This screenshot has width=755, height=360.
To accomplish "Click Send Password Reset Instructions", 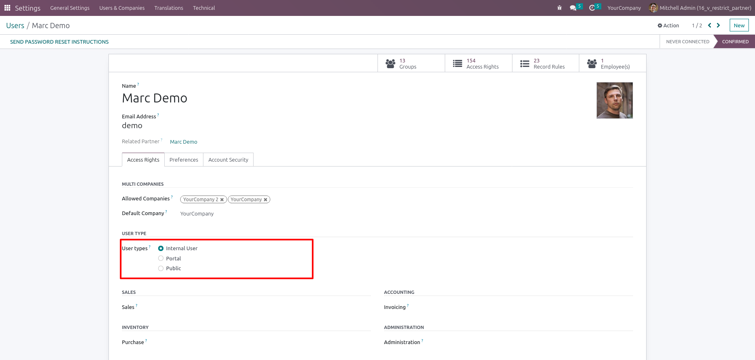I will [x=60, y=42].
